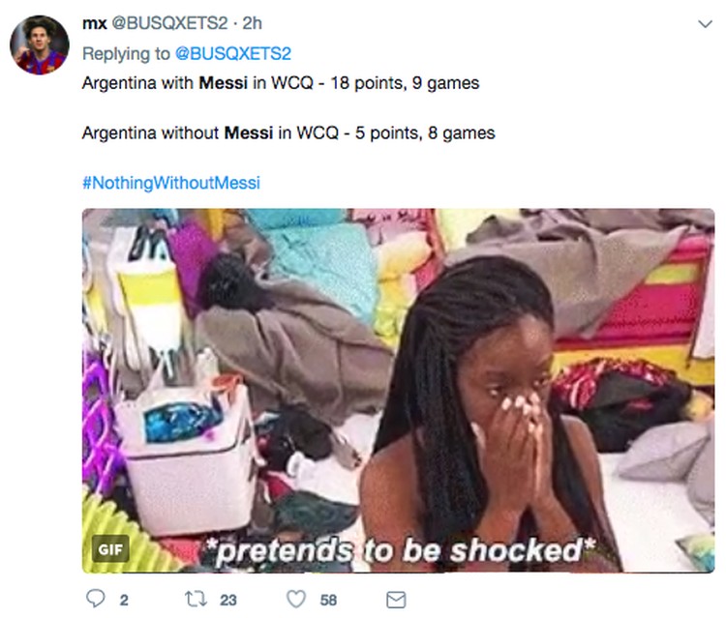This screenshot has height=618, width=726.
Task: Click the reply count 2
Action: click(x=124, y=600)
